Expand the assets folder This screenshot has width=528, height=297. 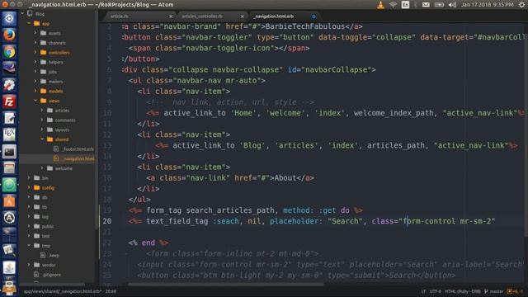[35, 33]
